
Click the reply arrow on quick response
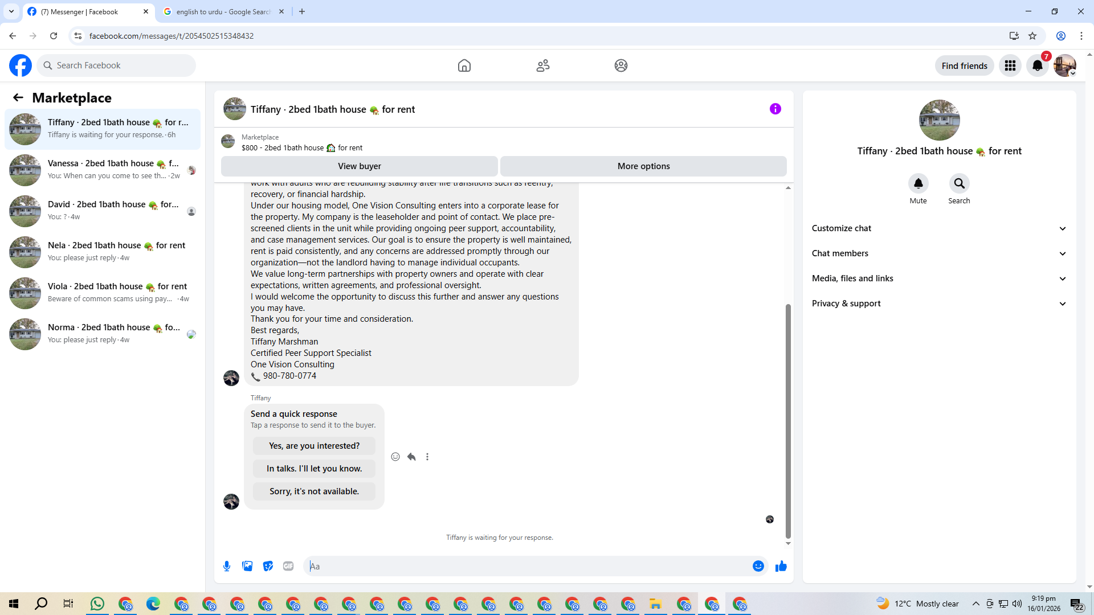[x=411, y=457]
